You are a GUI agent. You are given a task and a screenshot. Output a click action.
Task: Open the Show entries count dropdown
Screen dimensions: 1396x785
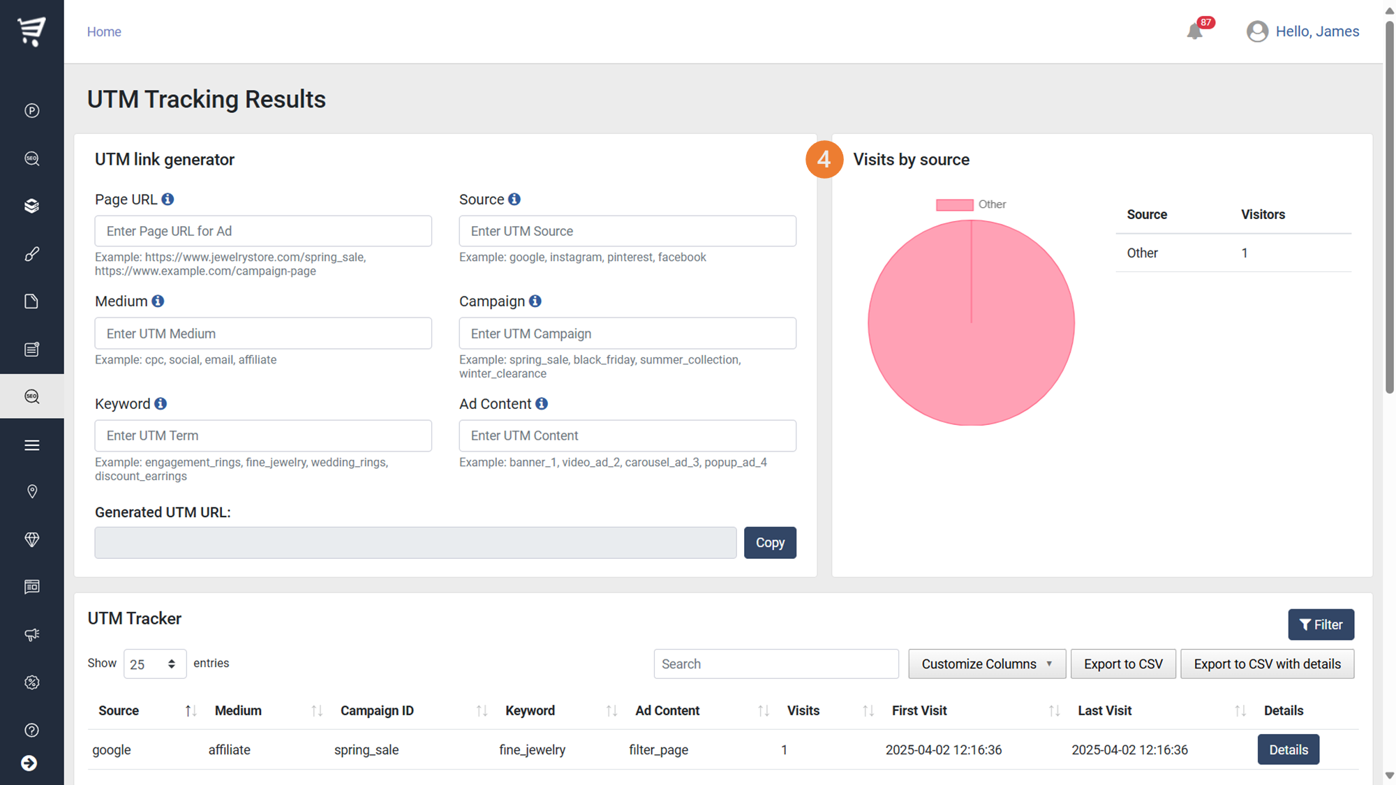coord(154,664)
